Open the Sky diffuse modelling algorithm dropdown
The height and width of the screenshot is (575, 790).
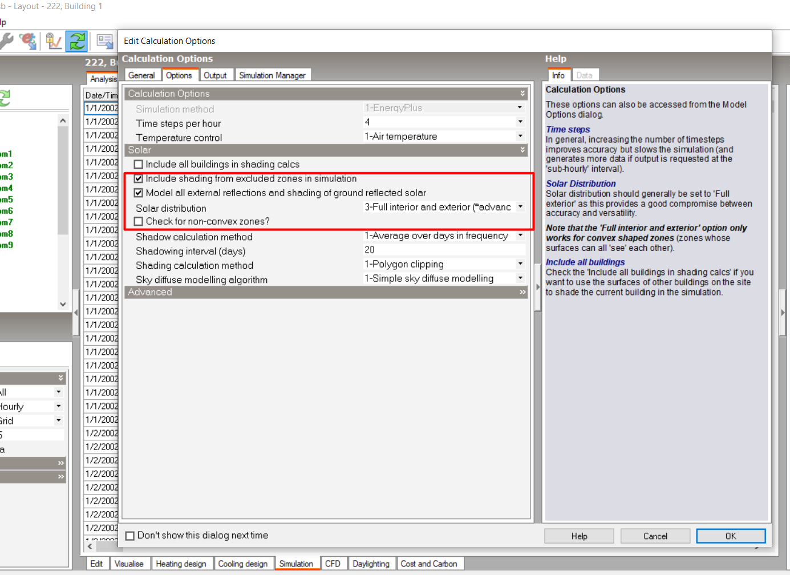[520, 278]
